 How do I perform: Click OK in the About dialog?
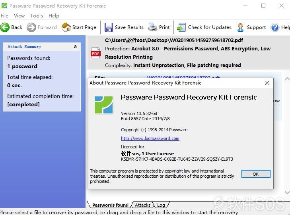coord(256,174)
